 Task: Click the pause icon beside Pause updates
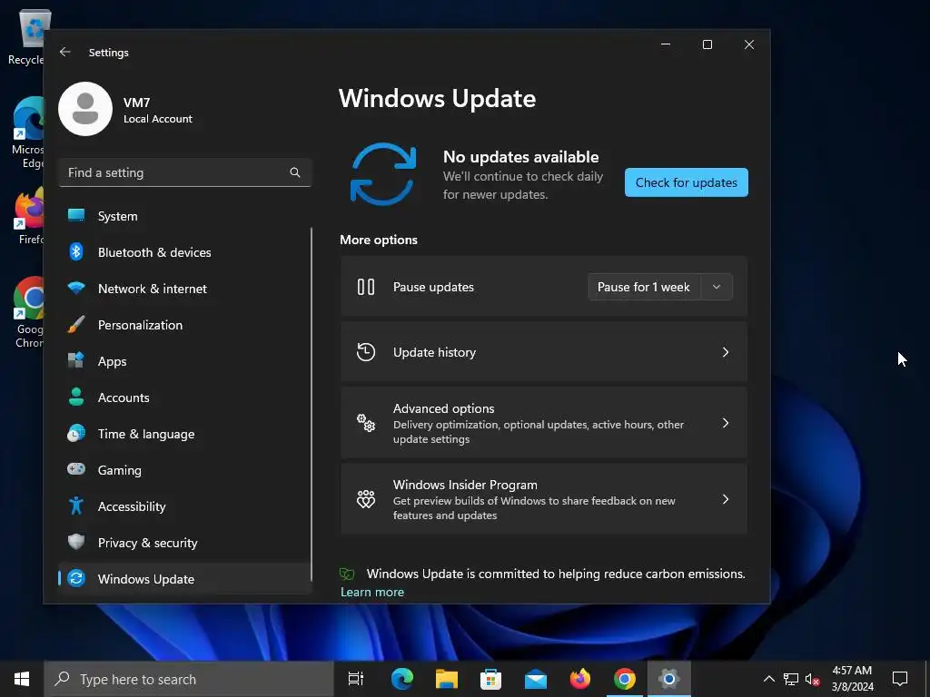tap(366, 287)
